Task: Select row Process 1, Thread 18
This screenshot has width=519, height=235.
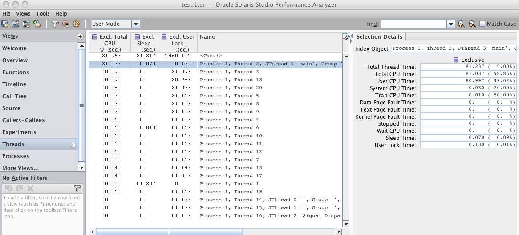Action: coord(215,80)
